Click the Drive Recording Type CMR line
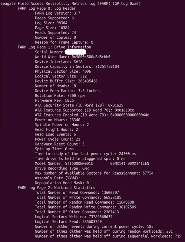The width and height of the screenshot is (185, 242). click(62, 168)
